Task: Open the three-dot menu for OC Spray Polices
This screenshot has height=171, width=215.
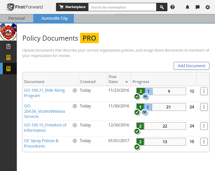Action: pyautogui.click(x=204, y=142)
